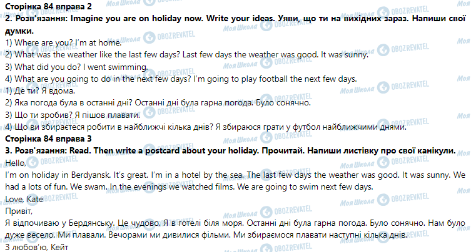
Task: Click the line "Що ти зробив? Я пішов плавати."
Action: click(72, 115)
